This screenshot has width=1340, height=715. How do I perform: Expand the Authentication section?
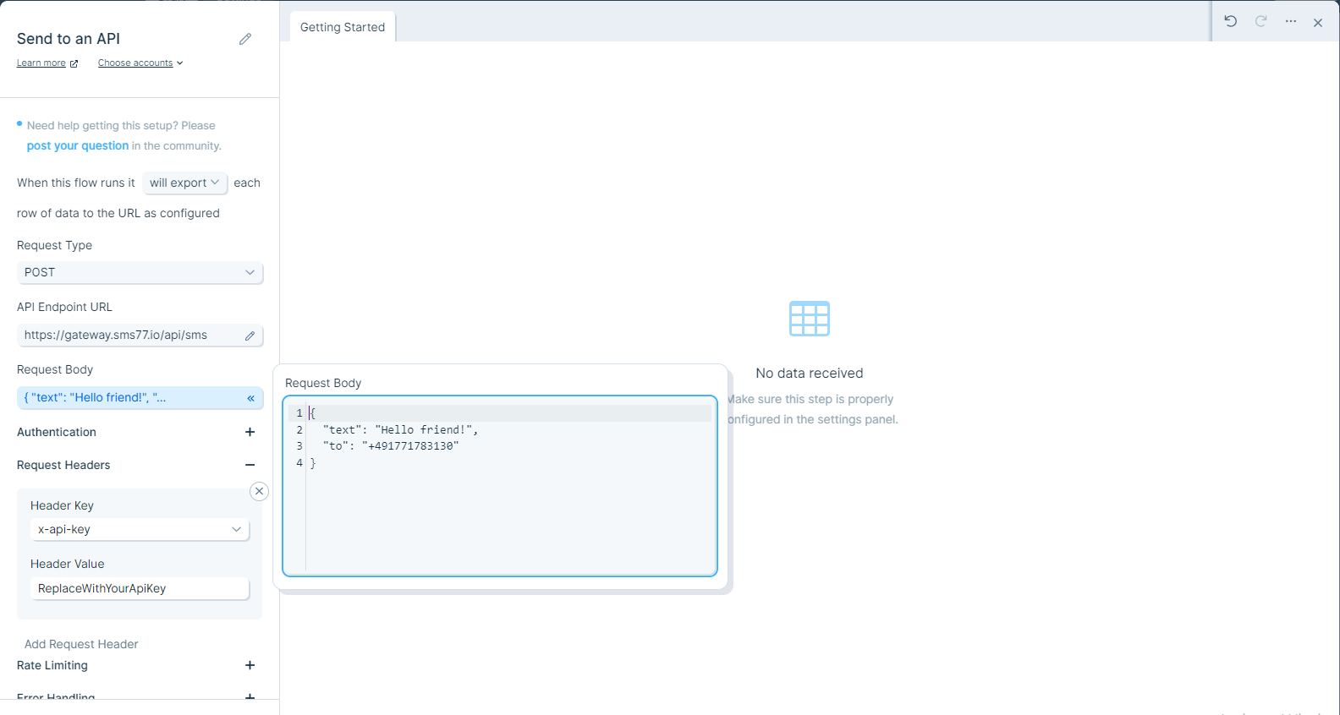(250, 432)
